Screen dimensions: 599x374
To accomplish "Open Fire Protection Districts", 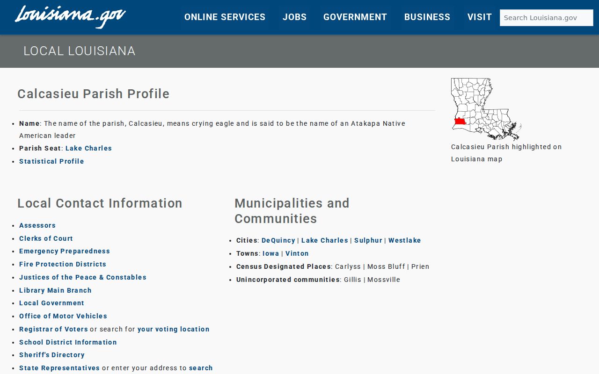I will click(x=63, y=264).
